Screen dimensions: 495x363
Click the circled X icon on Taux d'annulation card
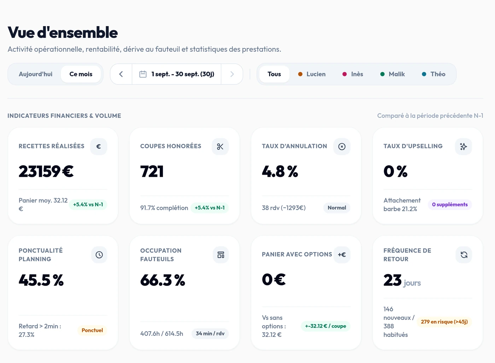point(342,146)
